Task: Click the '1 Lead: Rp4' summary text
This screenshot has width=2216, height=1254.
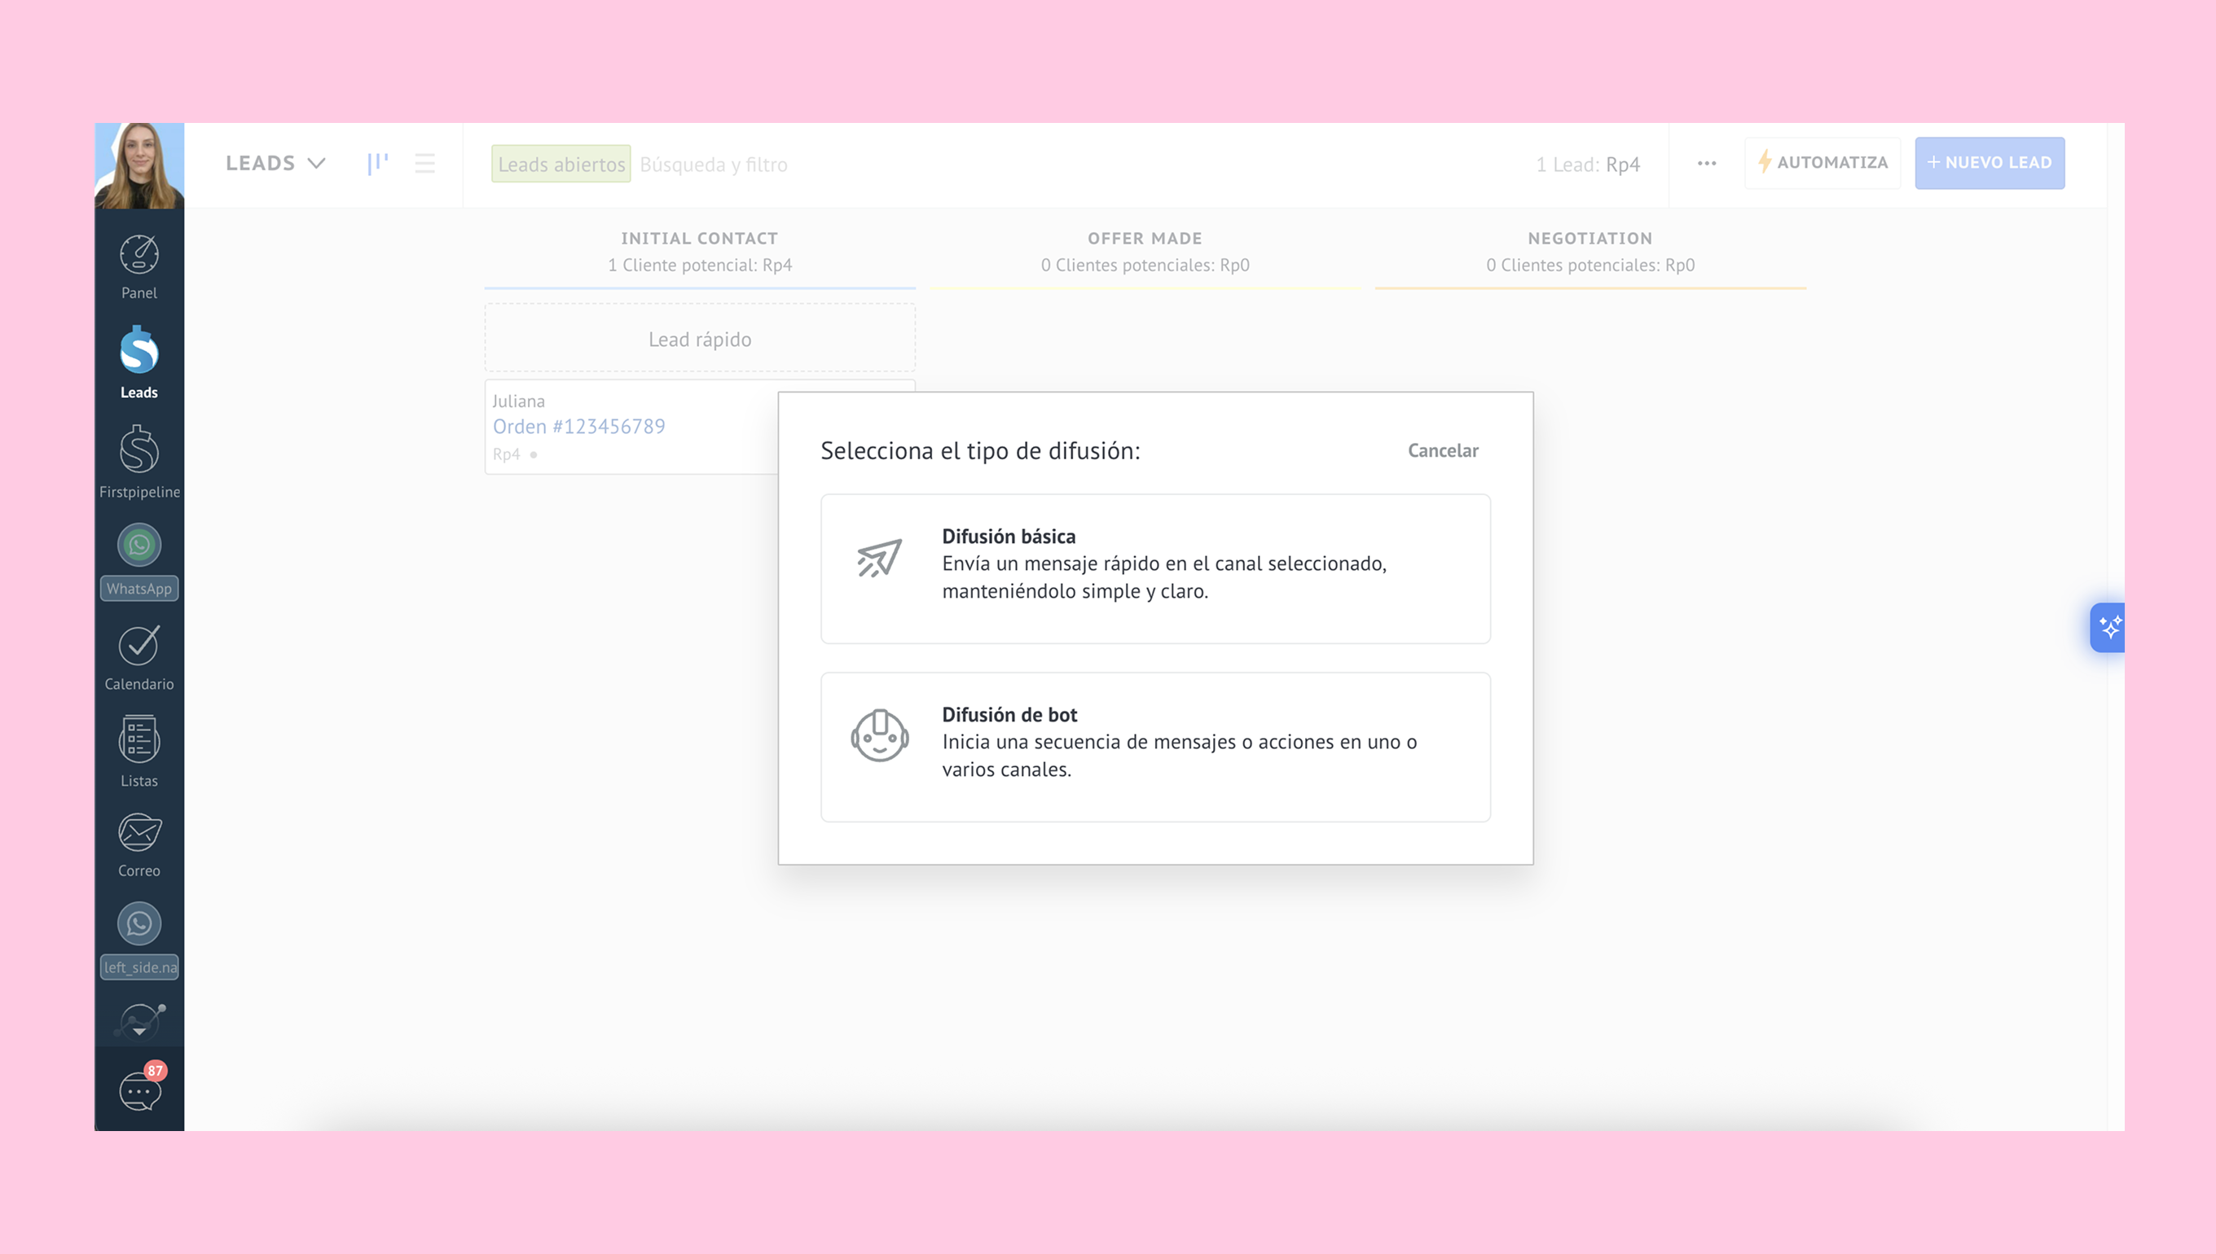Action: pos(1588,164)
